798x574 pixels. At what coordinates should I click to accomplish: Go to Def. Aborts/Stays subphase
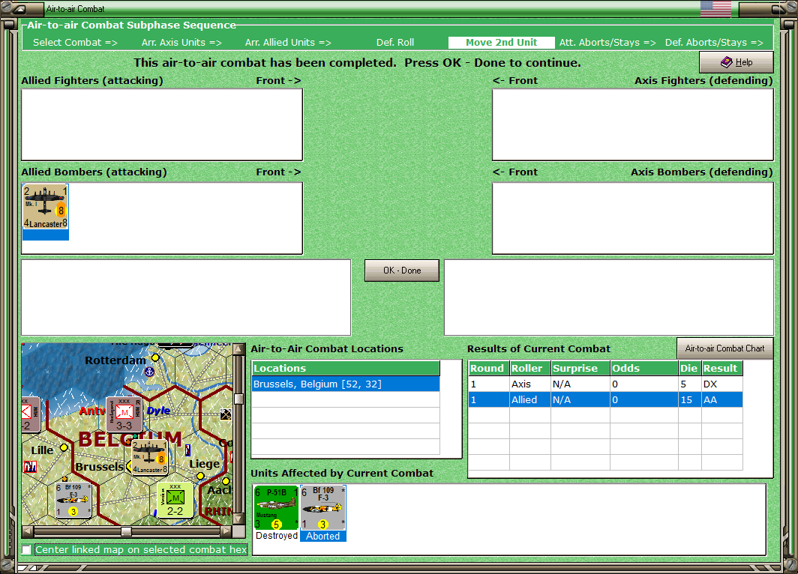(714, 43)
